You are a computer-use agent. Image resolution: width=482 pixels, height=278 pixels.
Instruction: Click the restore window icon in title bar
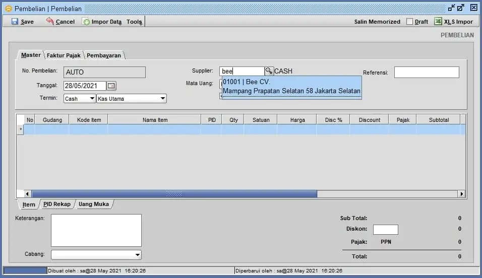coord(460,8)
